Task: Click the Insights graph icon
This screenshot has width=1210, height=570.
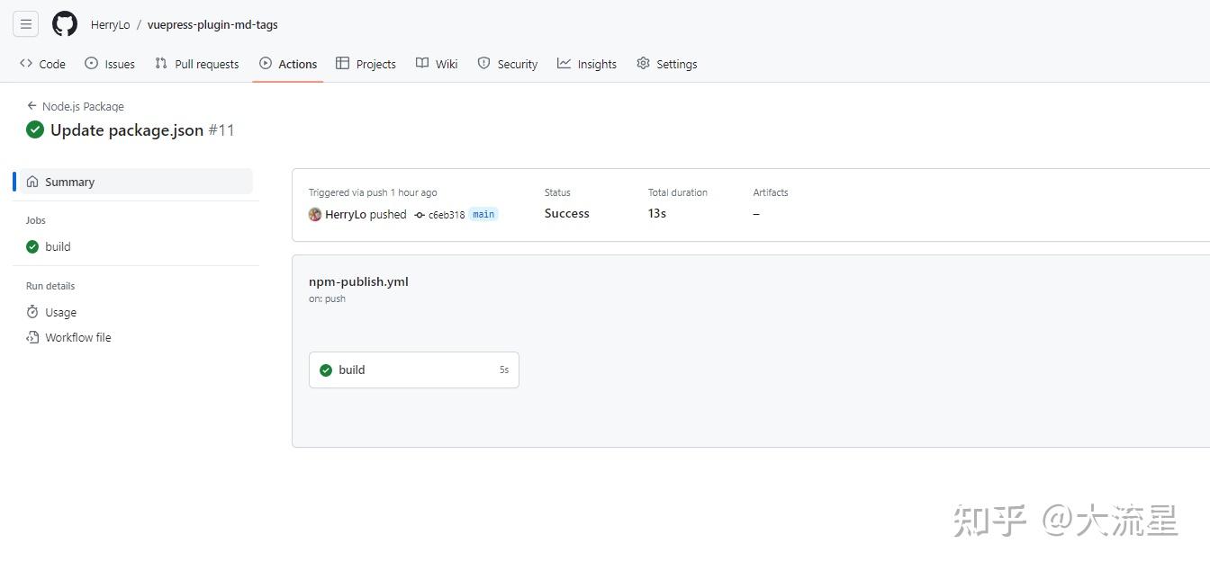Action: tap(564, 63)
